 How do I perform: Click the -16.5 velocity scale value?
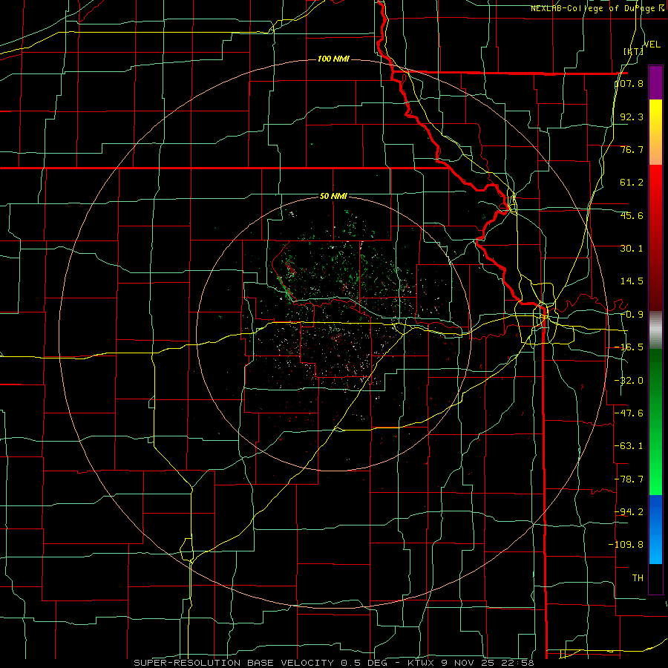[x=629, y=347]
